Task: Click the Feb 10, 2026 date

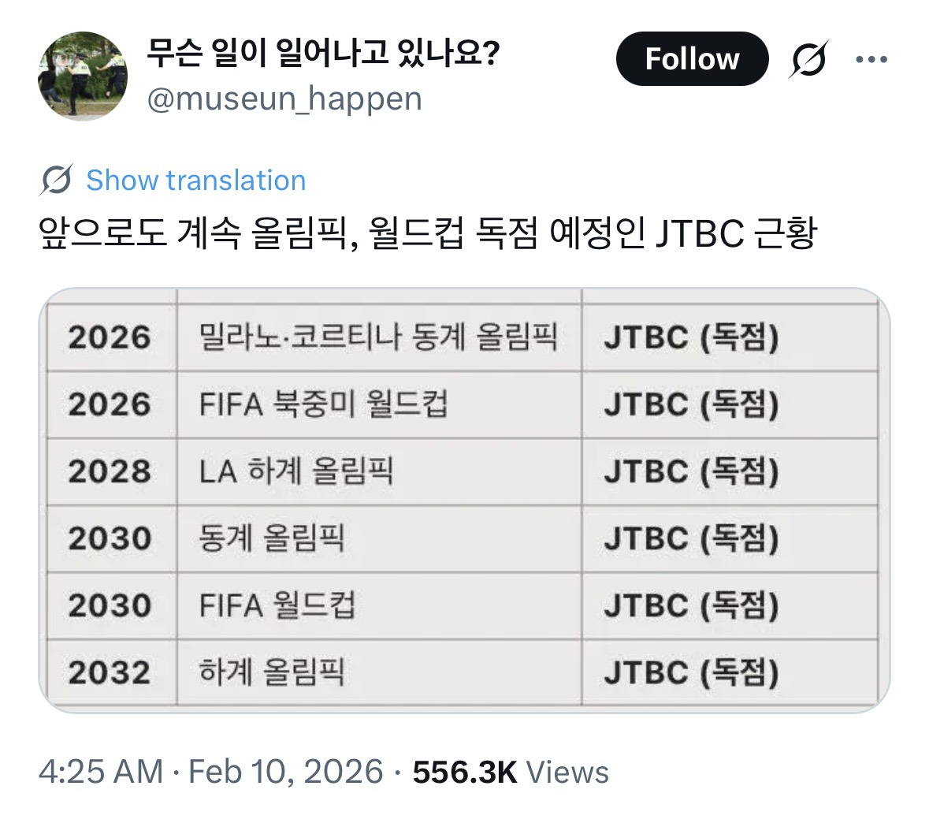Action: coord(286,772)
